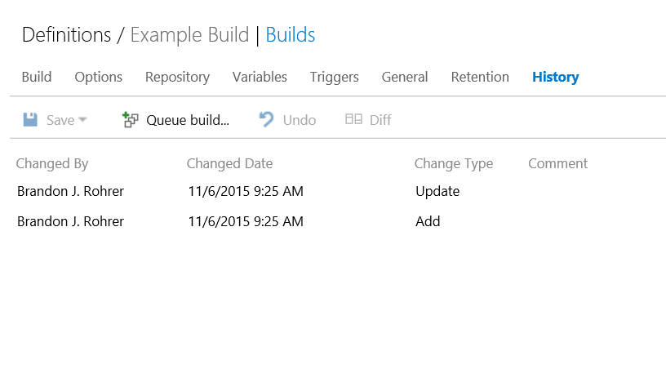Screen dimensions: 666x378
Task: Switch to the Retention tab
Action: point(480,77)
